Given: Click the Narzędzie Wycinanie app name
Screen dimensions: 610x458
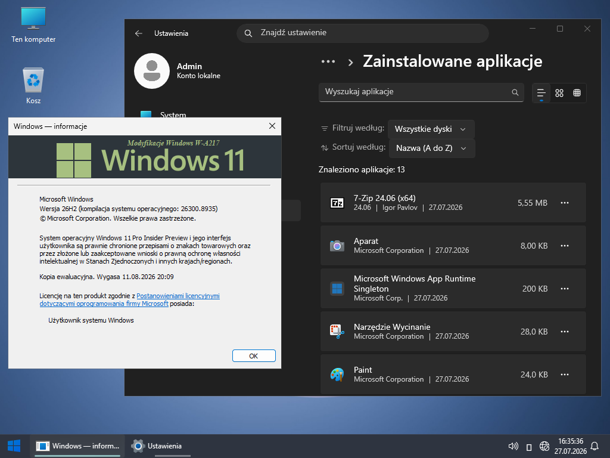Looking at the screenshot, I should click(x=392, y=327).
